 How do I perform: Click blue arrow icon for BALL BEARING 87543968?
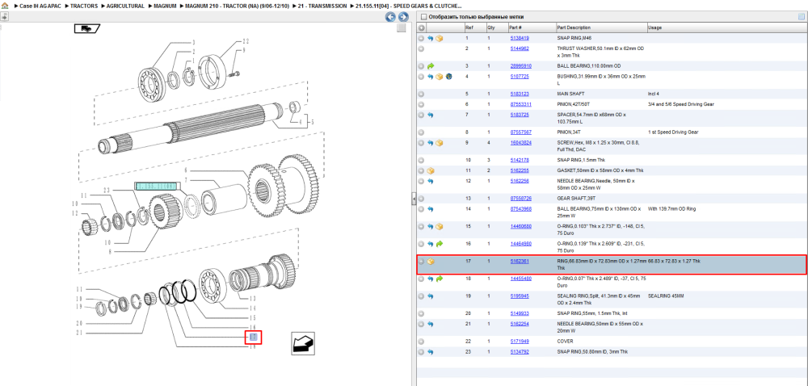pyautogui.click(x=431, y=209)
